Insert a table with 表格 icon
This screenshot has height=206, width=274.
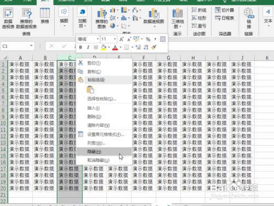coord(45,15)
